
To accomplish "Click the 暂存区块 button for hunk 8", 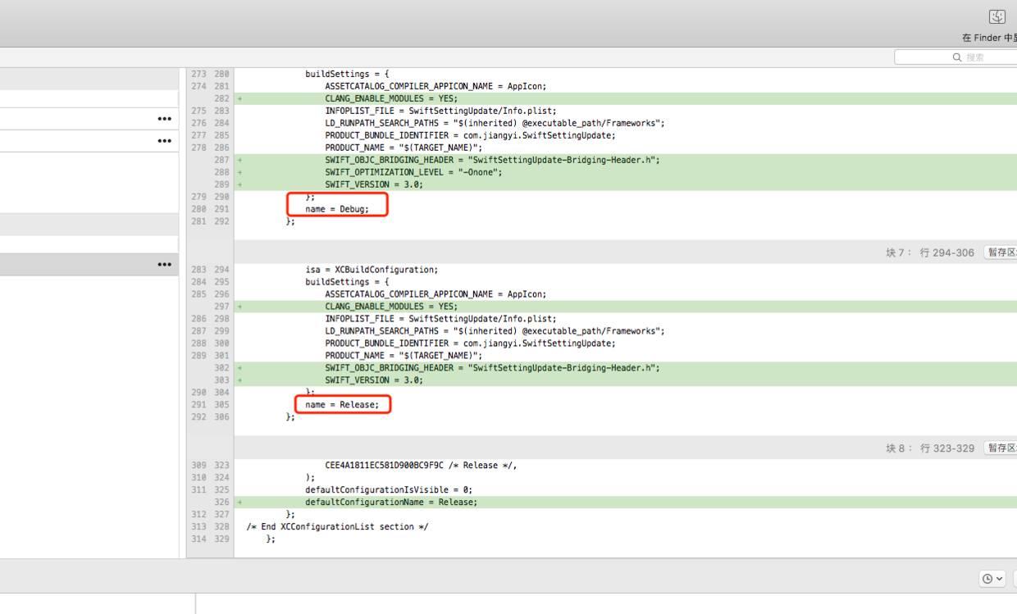I will point(1001,448).
